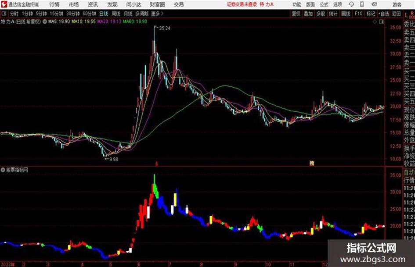
Task: Expand main chart indicator dropdown arrow
Action: click(x=44, y=21)
